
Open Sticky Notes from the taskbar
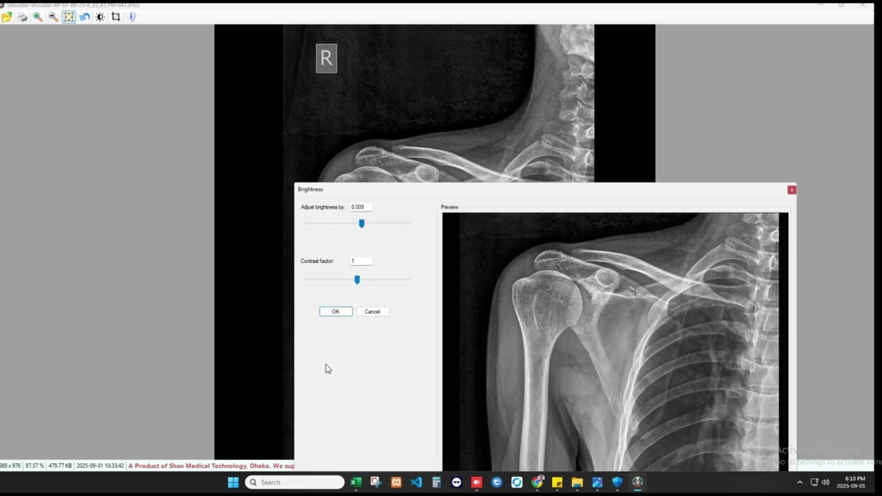(x=557, y=482)
